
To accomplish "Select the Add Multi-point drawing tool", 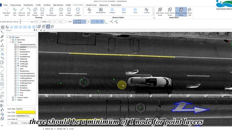I will (7, 12).
